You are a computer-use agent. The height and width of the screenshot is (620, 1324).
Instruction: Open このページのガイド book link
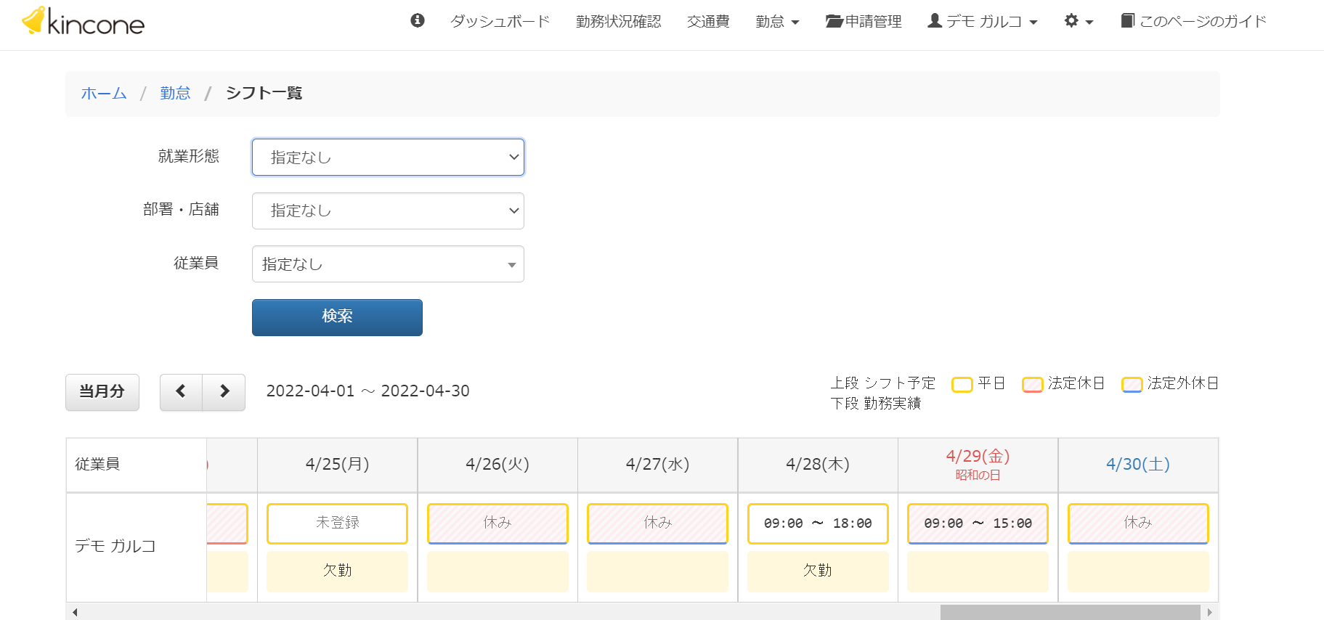(1193, 21)
